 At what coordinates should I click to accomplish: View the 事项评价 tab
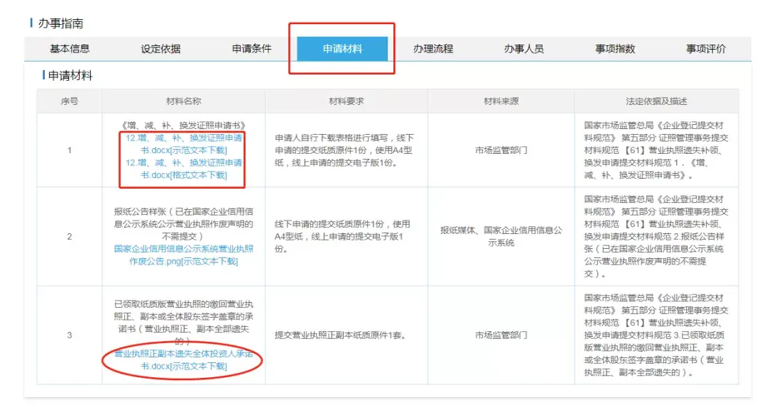tap(706, 49)
